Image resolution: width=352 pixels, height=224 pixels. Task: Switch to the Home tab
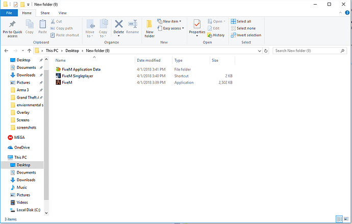coord(27,13)
